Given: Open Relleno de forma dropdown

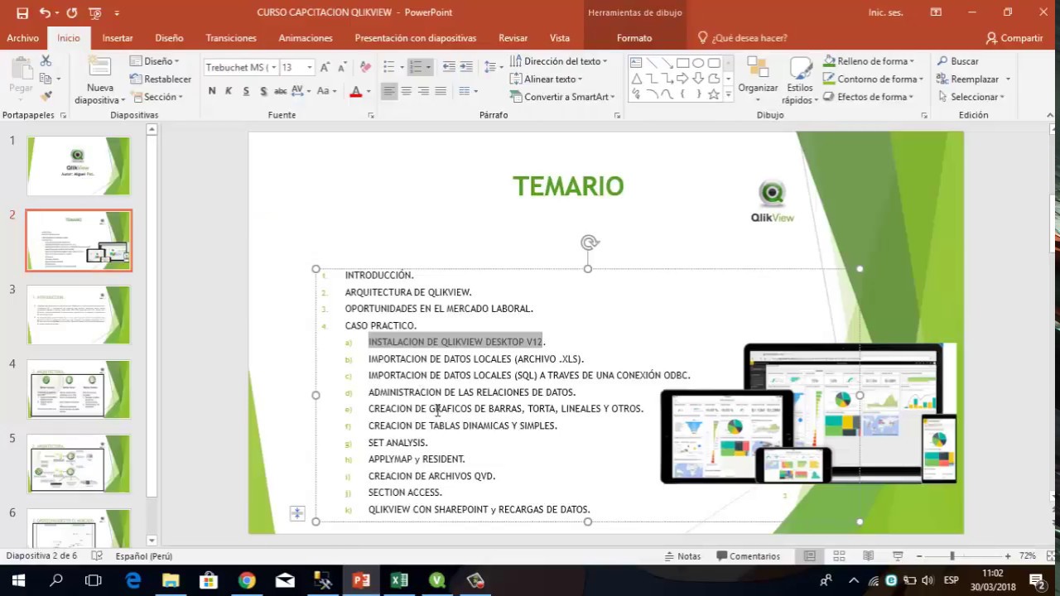Looking at the screenshot, I should 869,61.
